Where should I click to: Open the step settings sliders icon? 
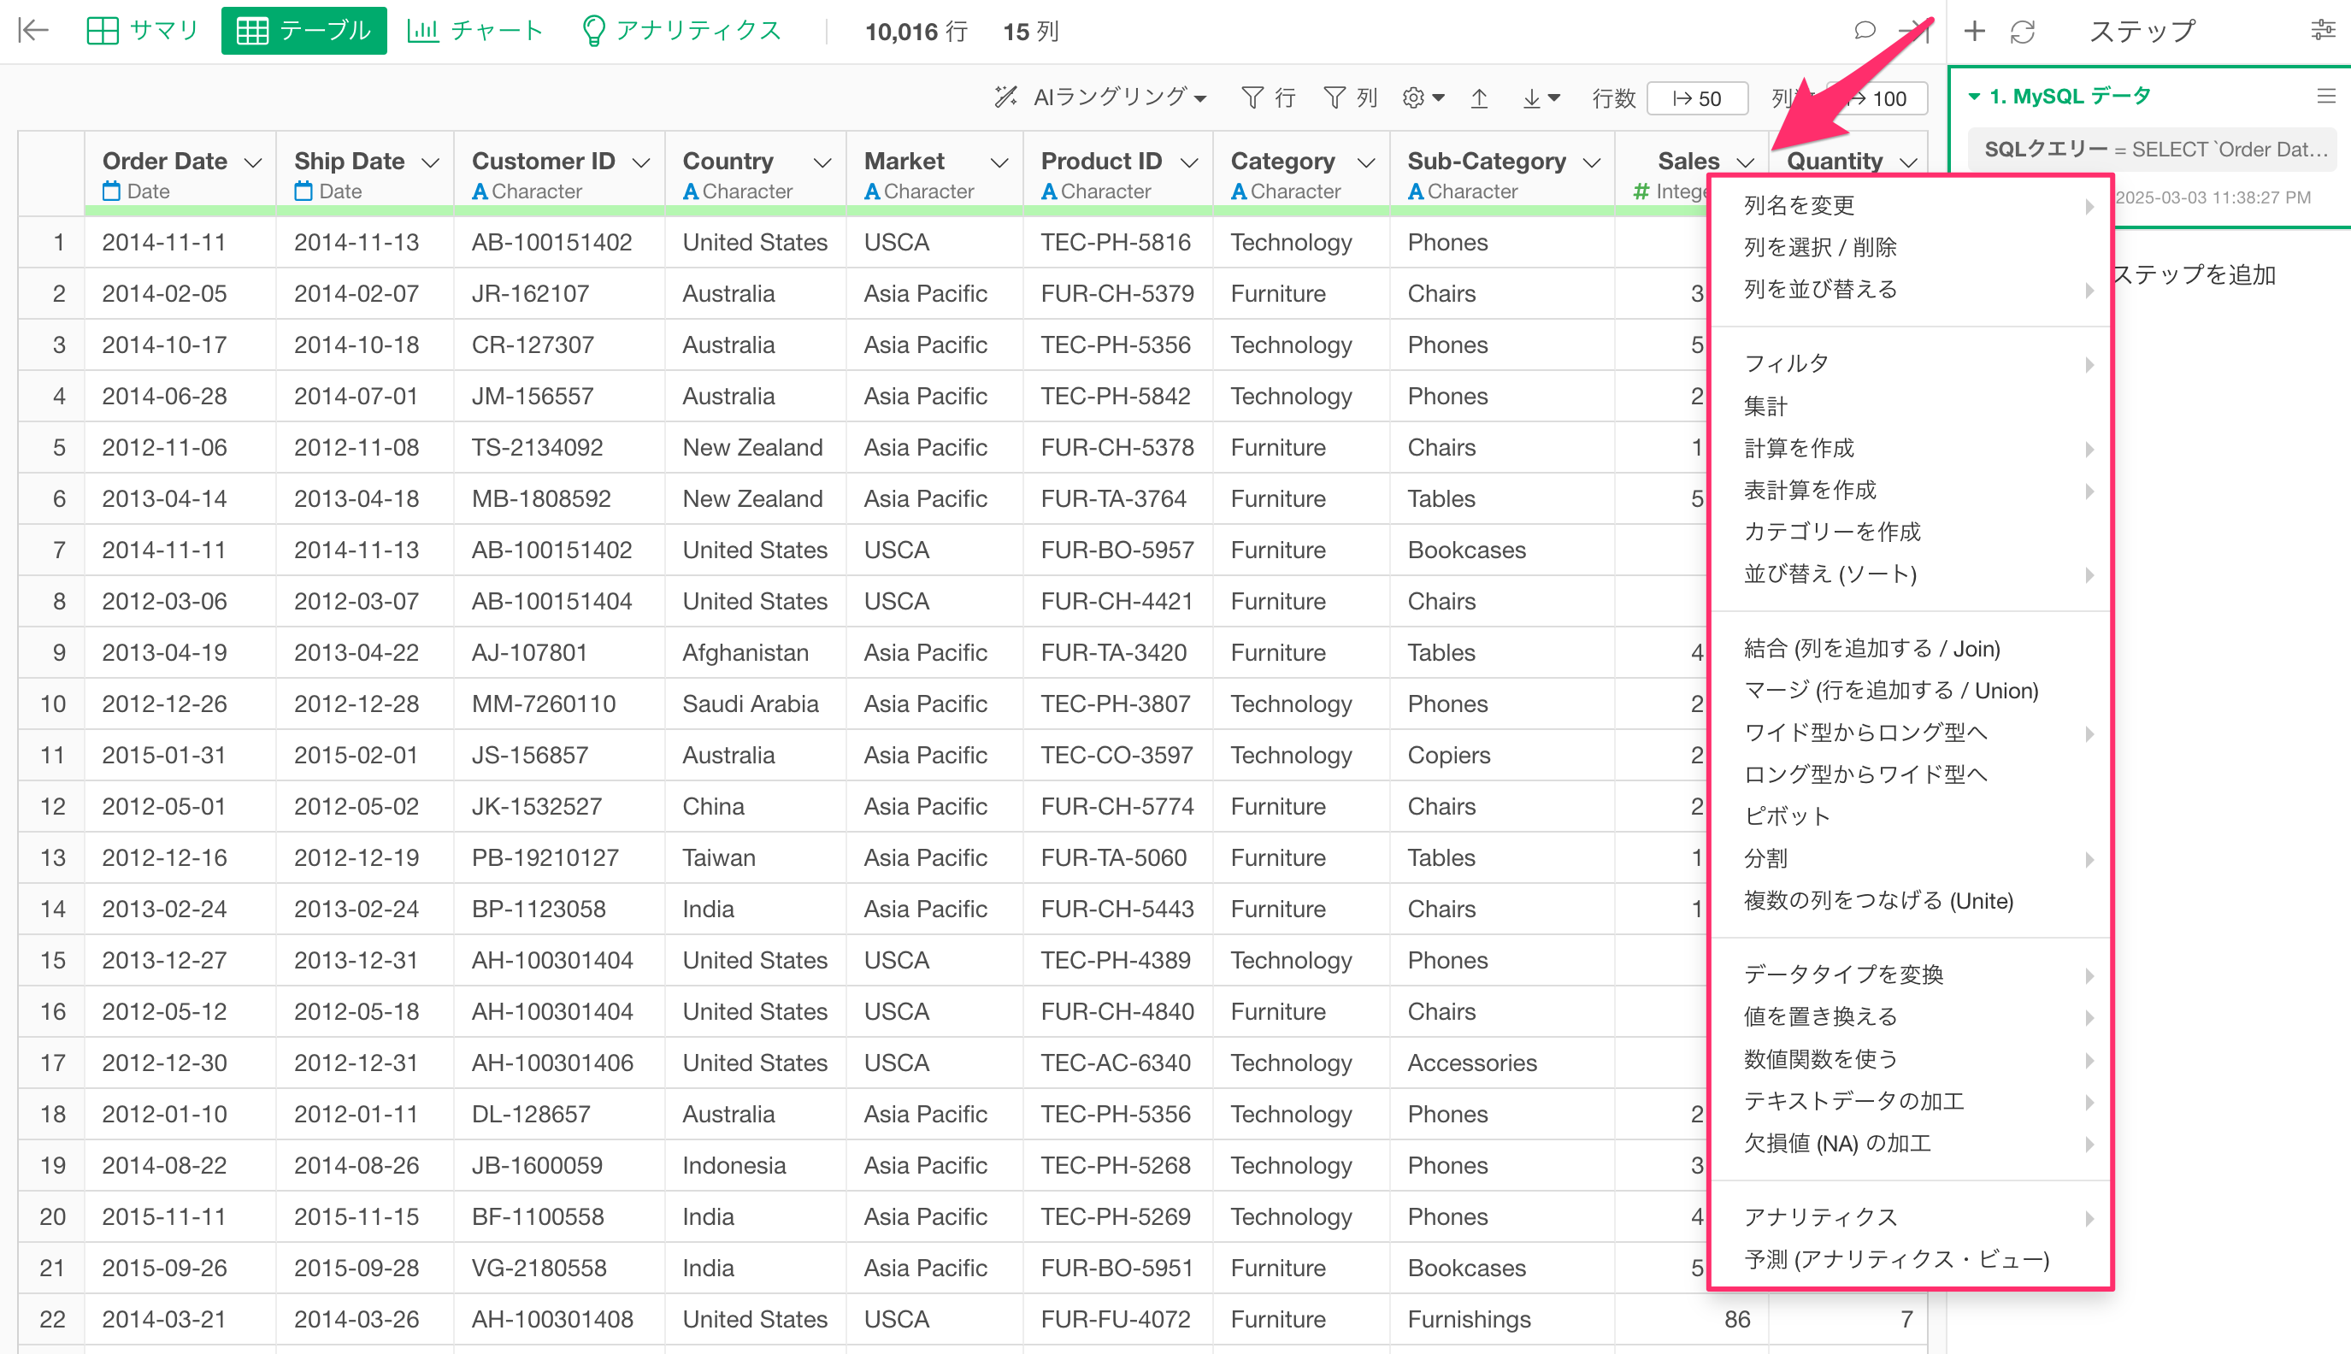(2322, 31)
